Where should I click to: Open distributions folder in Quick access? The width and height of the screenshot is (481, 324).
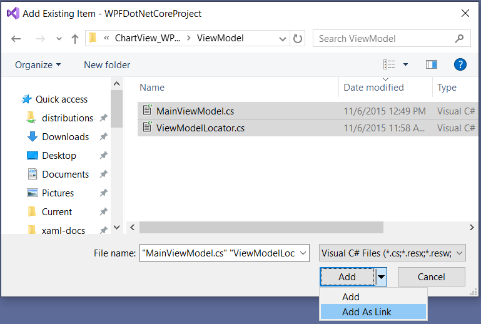click(x=68, y=118)
